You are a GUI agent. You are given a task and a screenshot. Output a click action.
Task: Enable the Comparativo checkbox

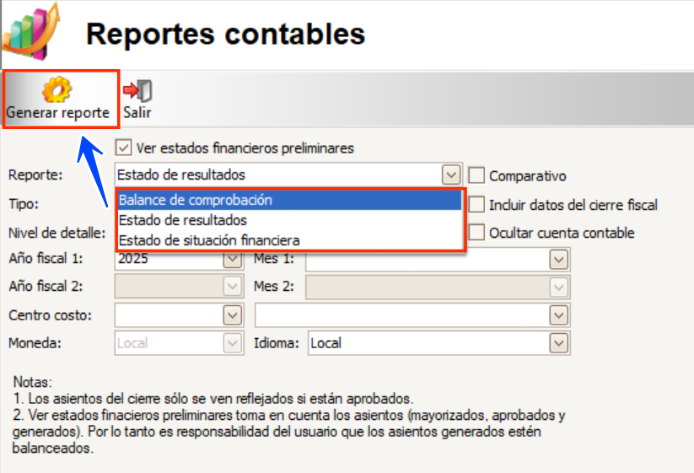(476, 175)
